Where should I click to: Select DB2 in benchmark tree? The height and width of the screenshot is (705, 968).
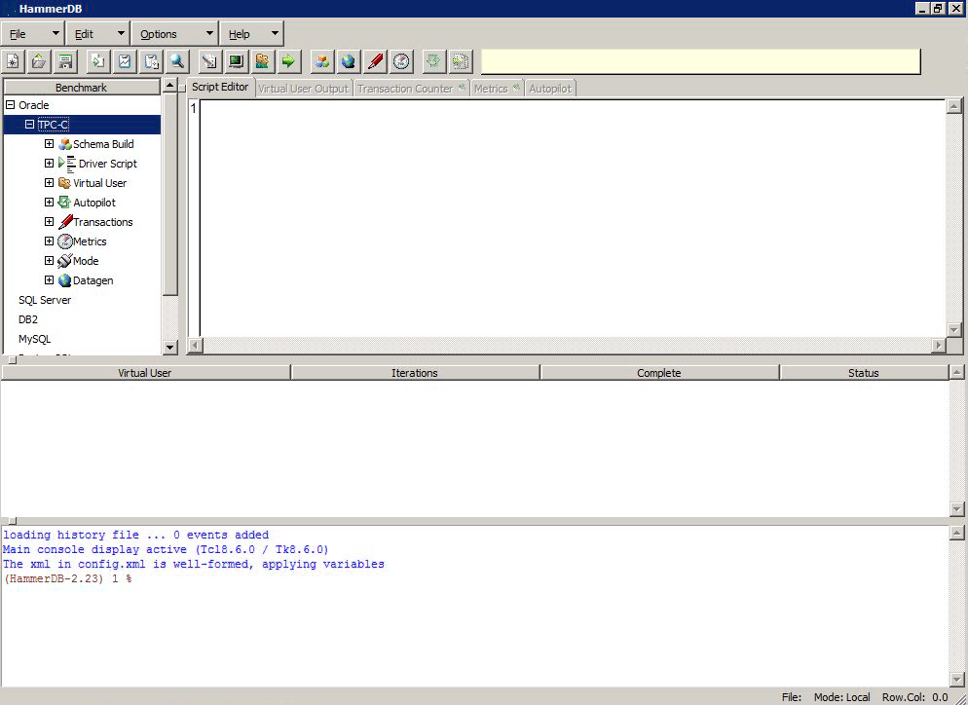pos(28,319)
